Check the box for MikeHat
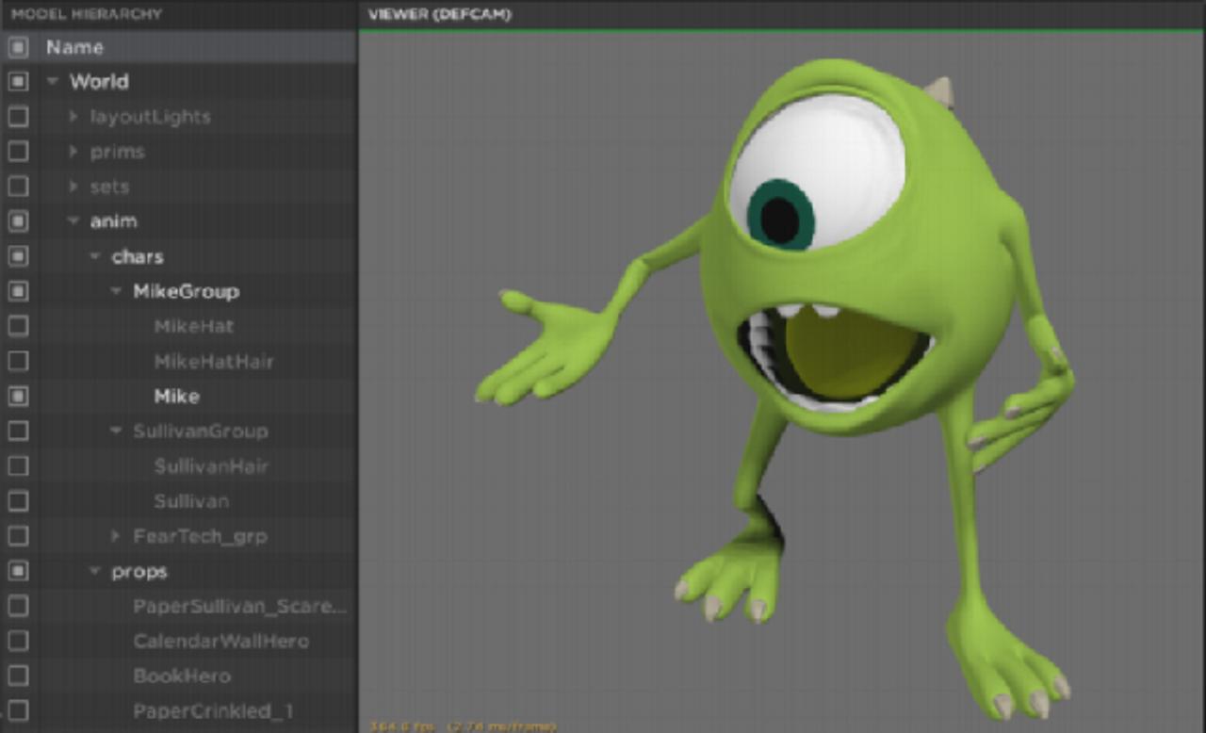 (x=18, y=326)
